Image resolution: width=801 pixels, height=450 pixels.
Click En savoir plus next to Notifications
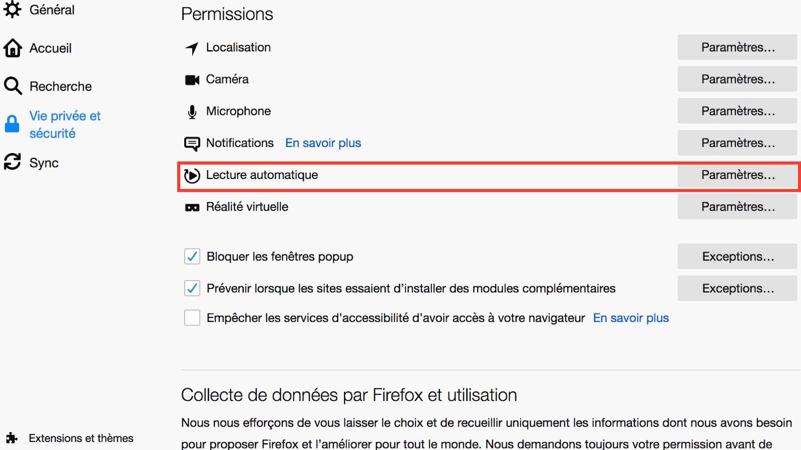tap(322, 143)
